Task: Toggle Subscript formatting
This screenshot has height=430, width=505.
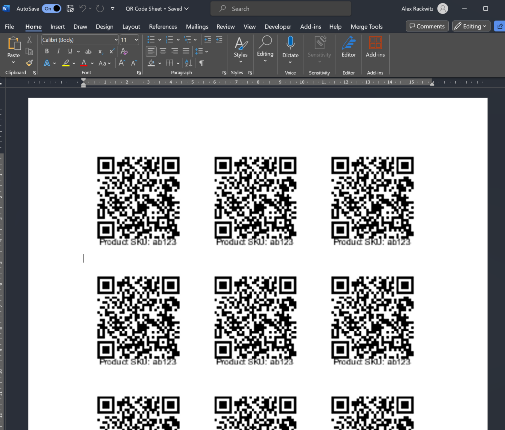Action: tap(100, 51)
